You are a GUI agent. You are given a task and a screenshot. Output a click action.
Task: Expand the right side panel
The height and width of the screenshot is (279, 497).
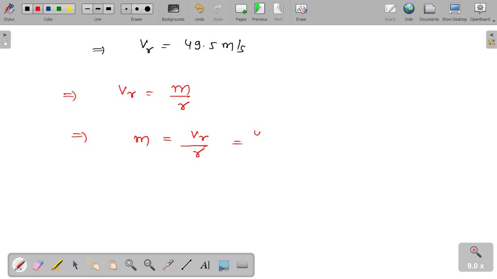(492, 34)
